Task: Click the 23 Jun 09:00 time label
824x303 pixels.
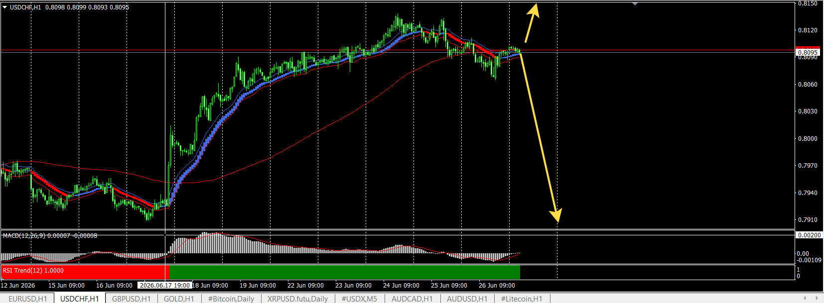Action: click(353, 286)
